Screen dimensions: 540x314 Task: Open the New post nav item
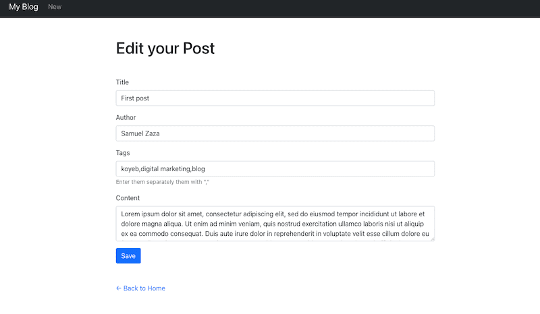(x=55, y=7)
